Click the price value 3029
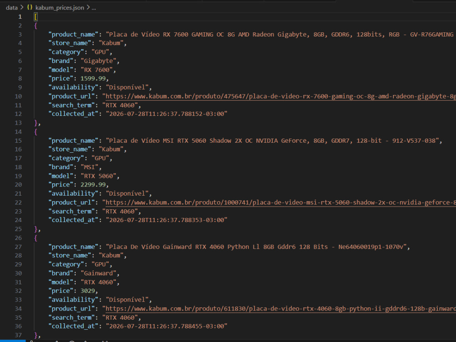Screen dimensions: 456x342 pyautogui.click(x=88, y=291)
